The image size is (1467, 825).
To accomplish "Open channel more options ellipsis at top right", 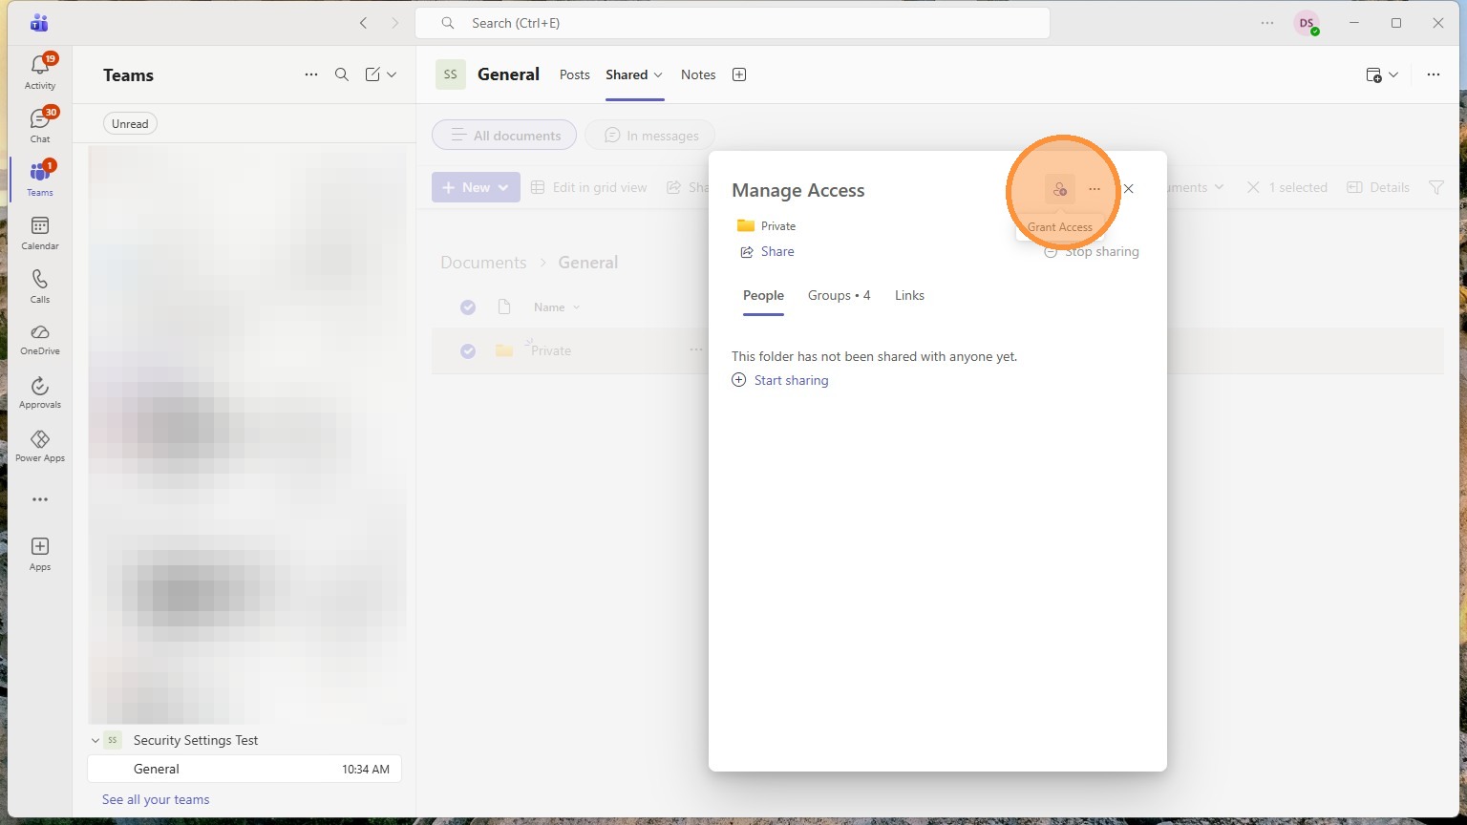I will point(1434,74).
